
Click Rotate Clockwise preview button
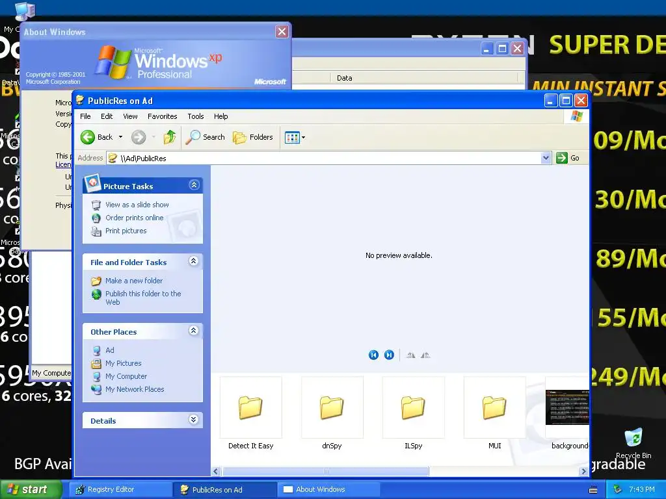(x=410, y=355)
